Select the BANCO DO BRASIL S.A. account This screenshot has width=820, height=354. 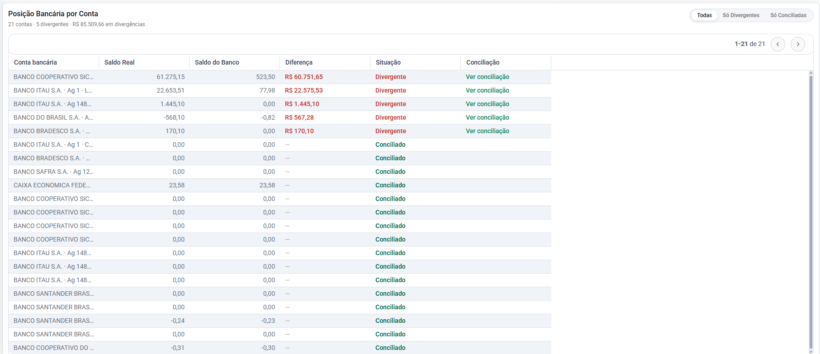coord(280,117)
